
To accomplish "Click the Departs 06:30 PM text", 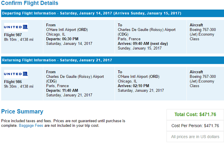I will [x=62, y=39].
